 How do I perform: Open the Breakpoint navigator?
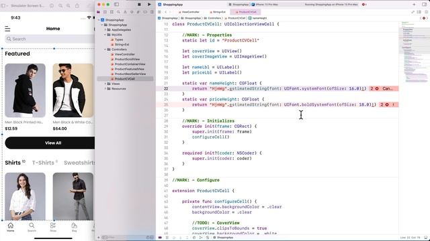[145, 12]
